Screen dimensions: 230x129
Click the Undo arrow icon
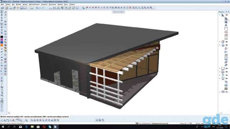(37, 8)
